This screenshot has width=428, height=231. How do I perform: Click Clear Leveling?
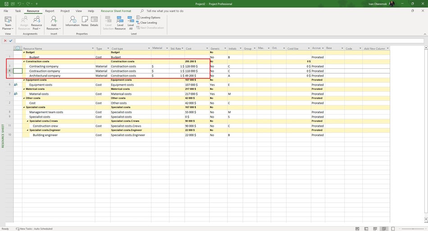point(146,22)
